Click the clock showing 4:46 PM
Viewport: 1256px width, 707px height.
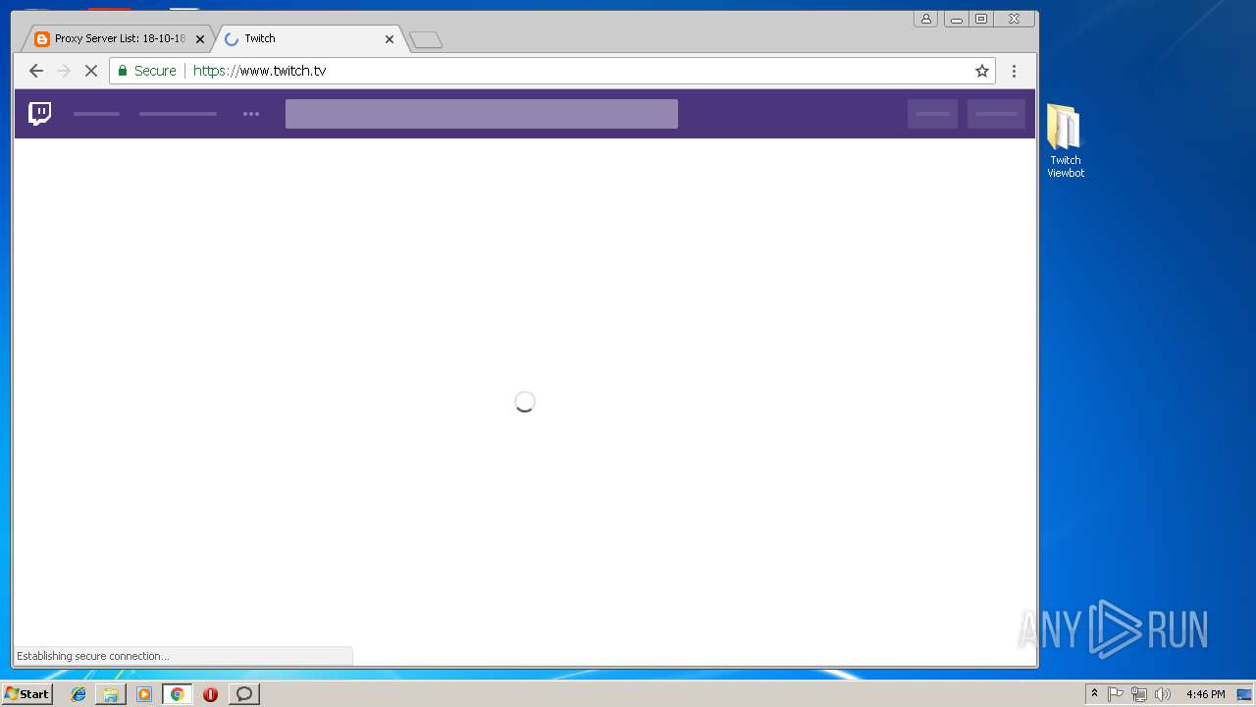(1205, 694)
